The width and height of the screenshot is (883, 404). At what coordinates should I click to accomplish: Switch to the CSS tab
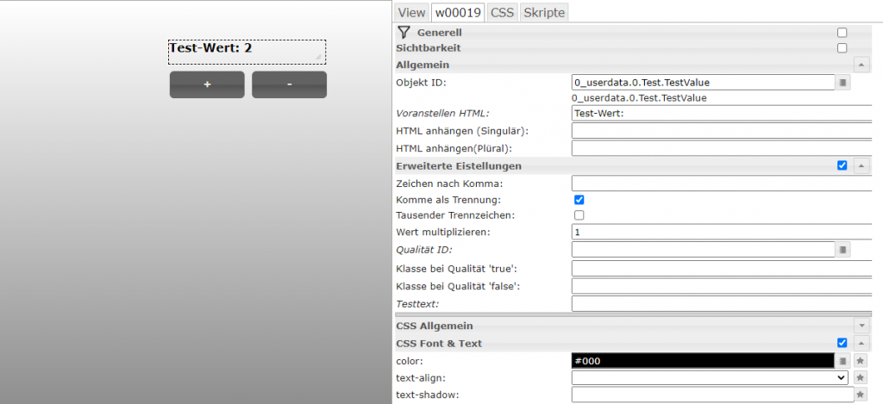[501, 12]
